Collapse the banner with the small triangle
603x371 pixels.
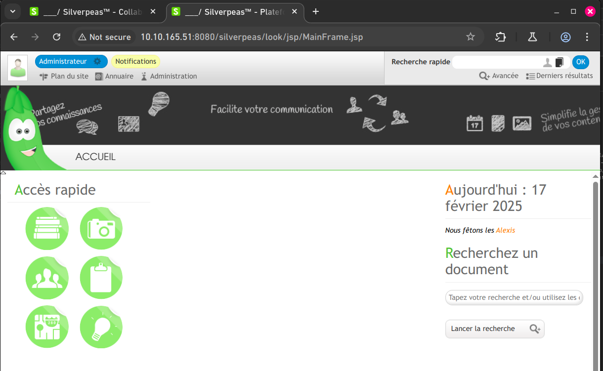pyautogui.click(x=3, y=172)
